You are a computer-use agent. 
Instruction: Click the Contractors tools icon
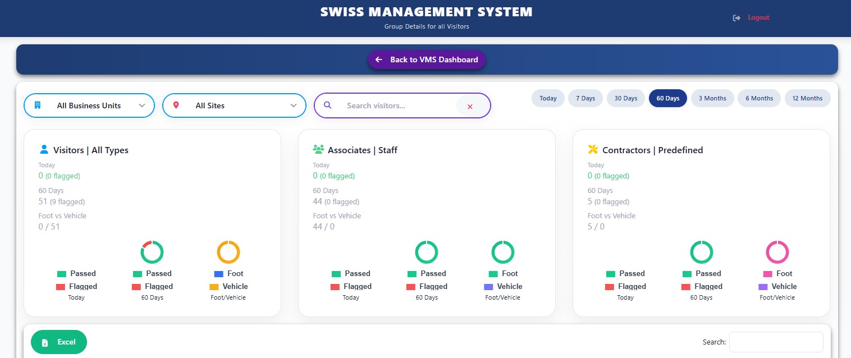tap(593, 150)
